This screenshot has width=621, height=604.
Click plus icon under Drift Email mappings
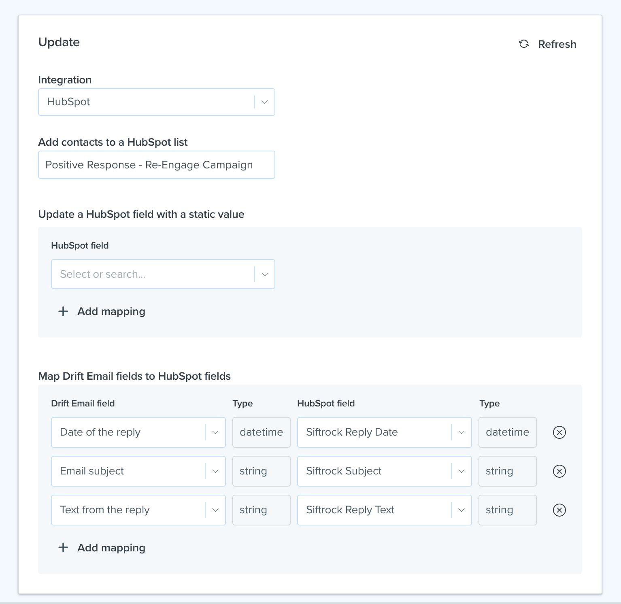63,548
